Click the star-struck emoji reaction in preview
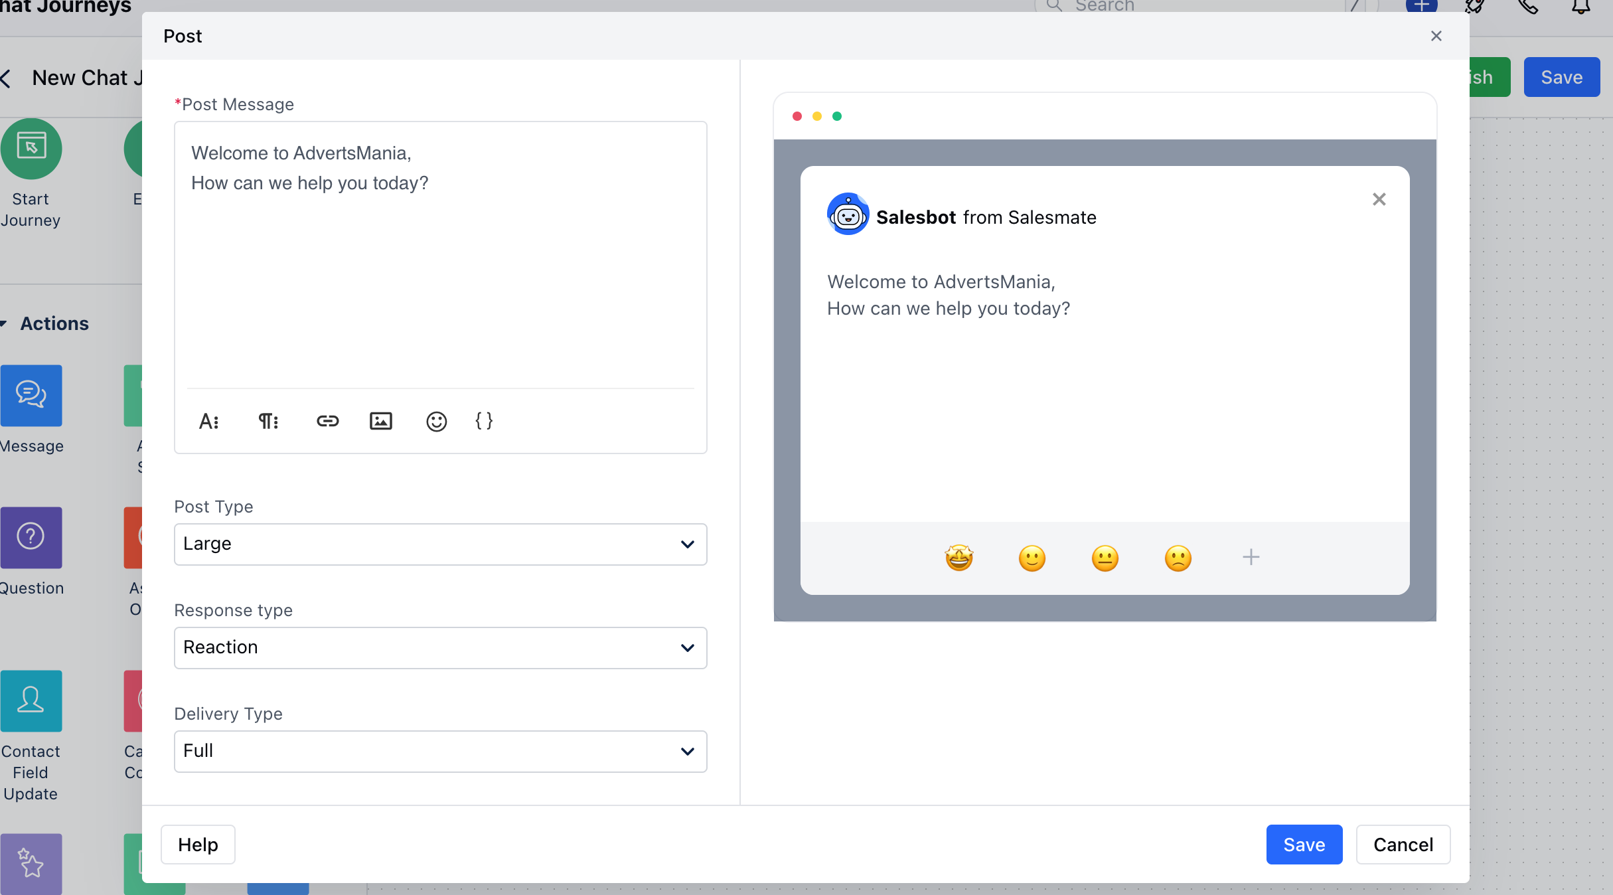This screenshot has height=895, width=1613. point(959,558)
